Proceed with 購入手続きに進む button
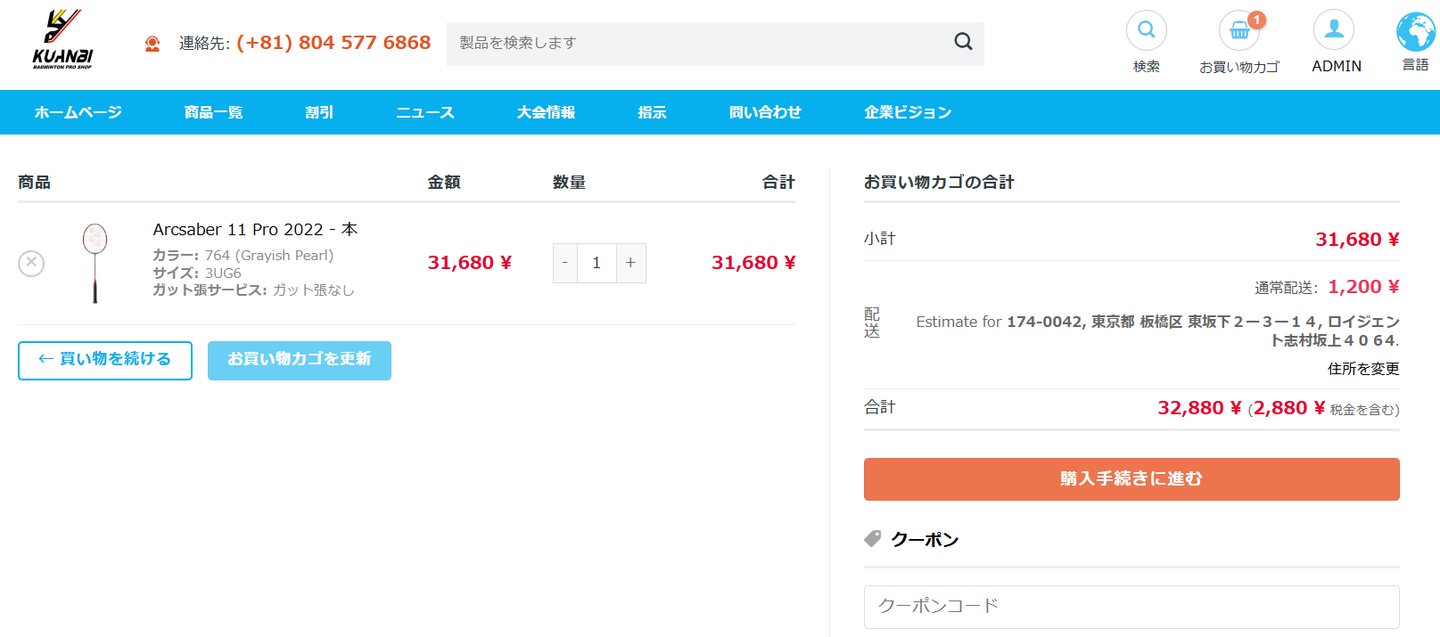 (x=1131, y=479)
